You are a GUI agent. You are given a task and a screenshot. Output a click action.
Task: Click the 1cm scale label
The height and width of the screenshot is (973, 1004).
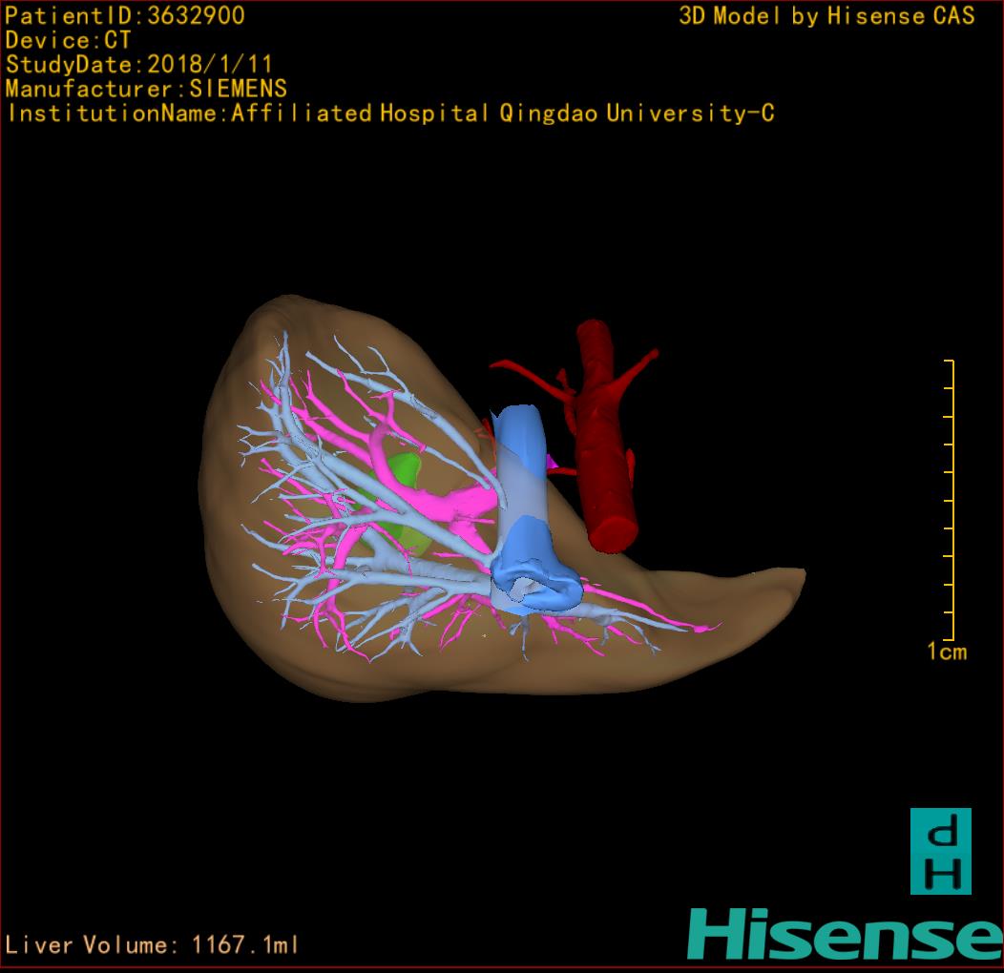point(947,652)
